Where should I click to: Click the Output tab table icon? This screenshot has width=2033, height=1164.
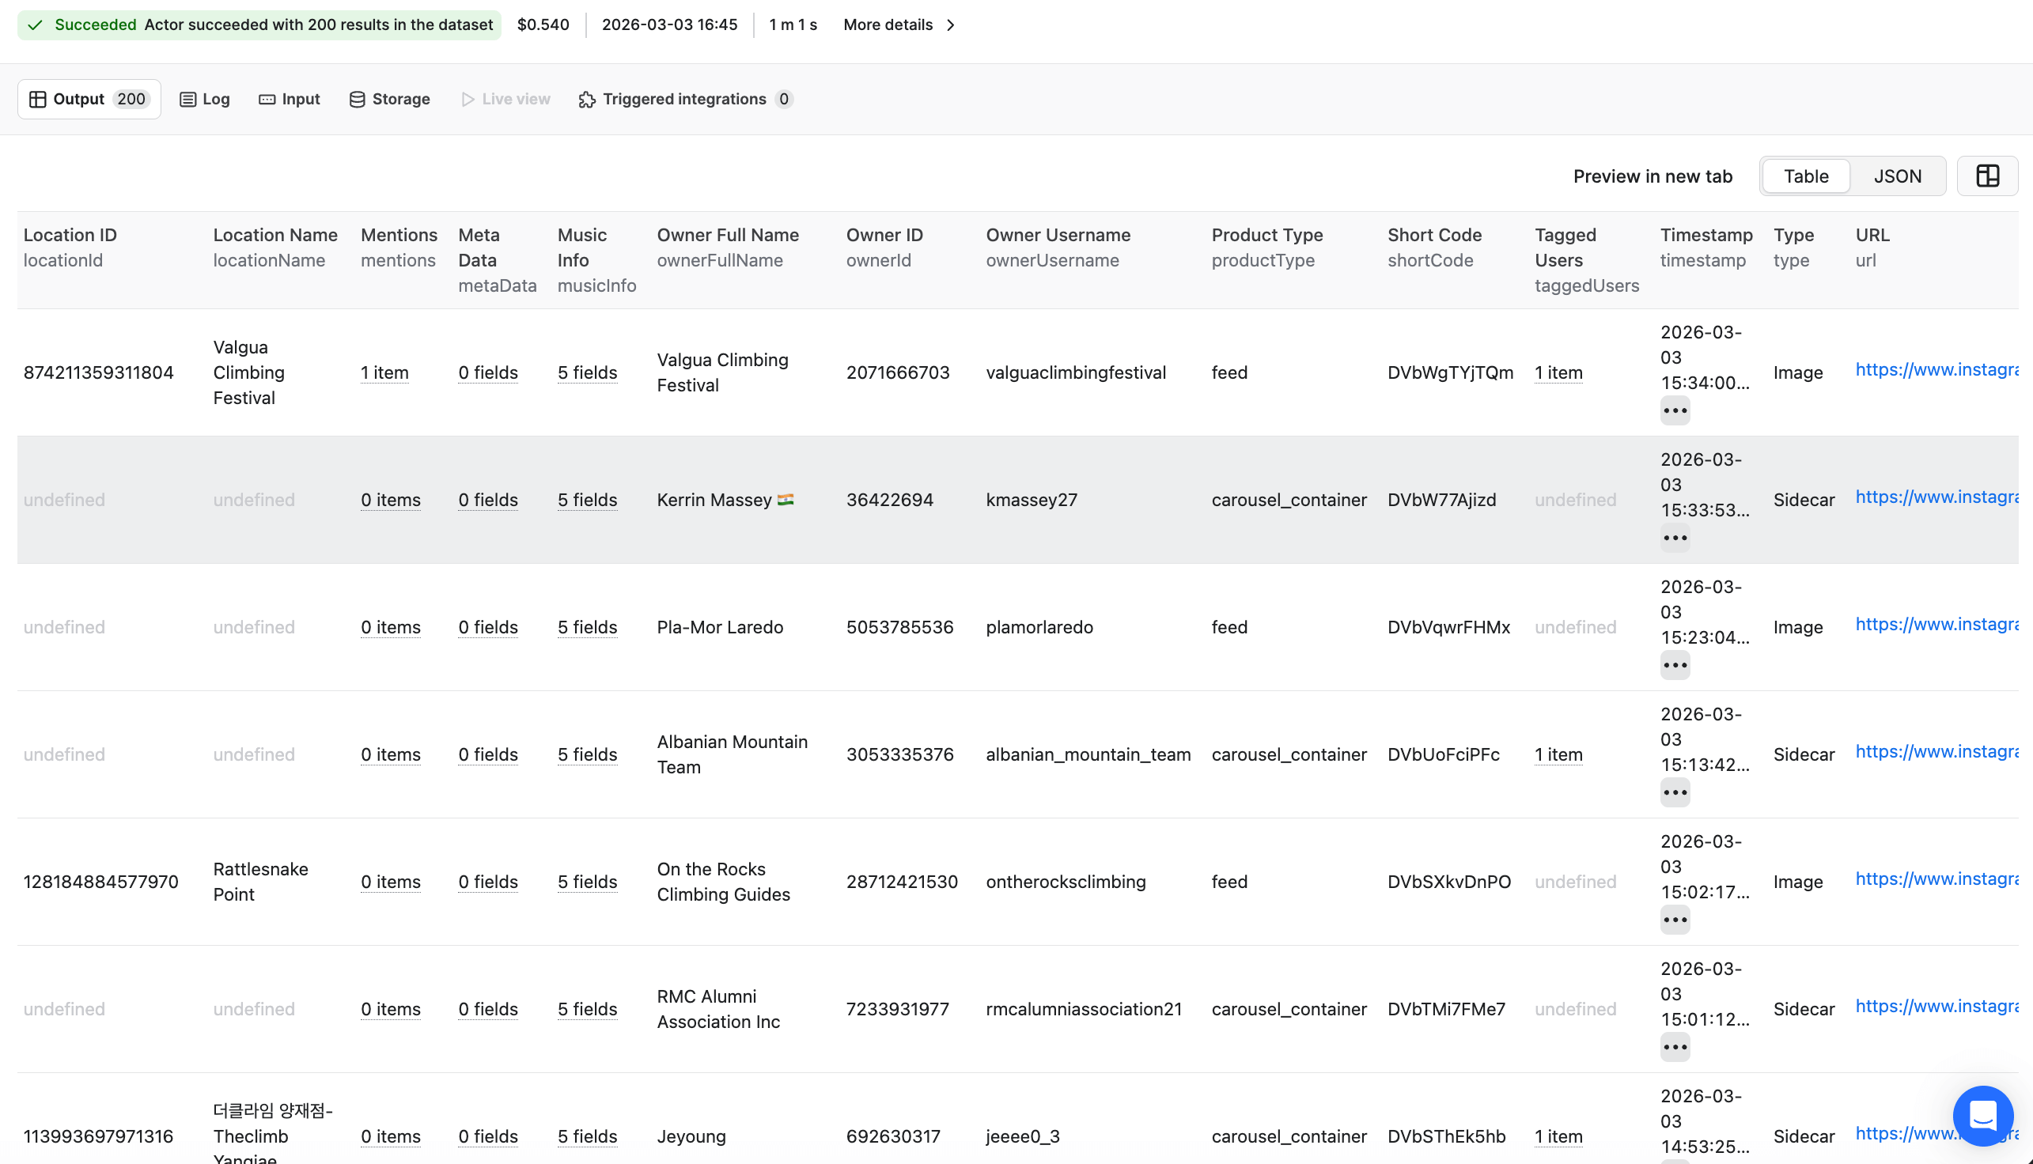pyautogui.click(x=38, y=99)
